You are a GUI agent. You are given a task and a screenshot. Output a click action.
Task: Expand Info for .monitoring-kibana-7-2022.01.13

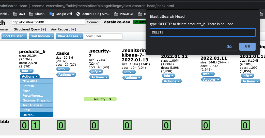pos(129,72)
